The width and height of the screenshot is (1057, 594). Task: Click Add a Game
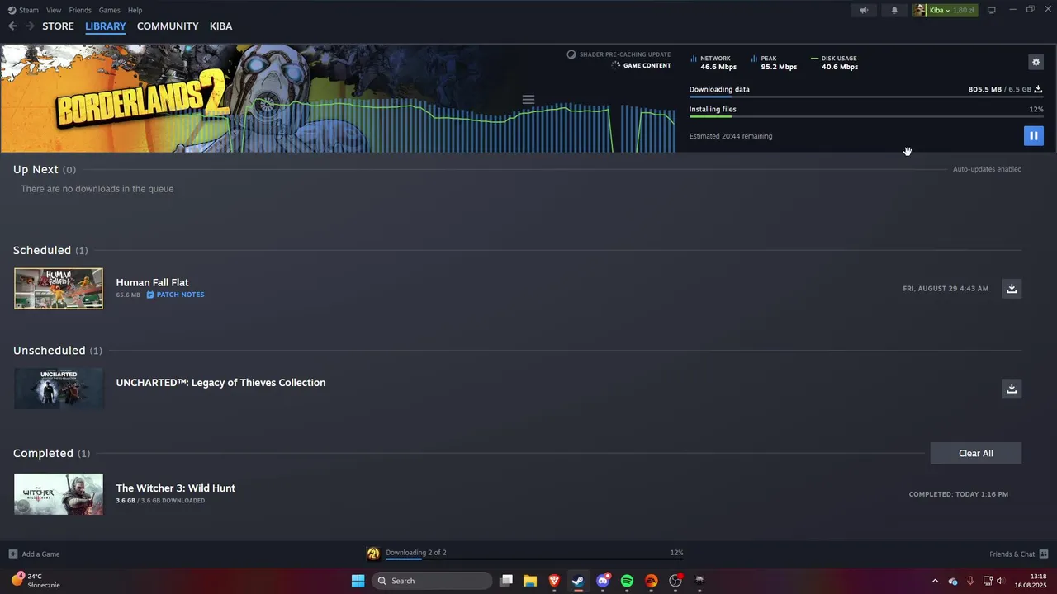[x=40, y=554]
